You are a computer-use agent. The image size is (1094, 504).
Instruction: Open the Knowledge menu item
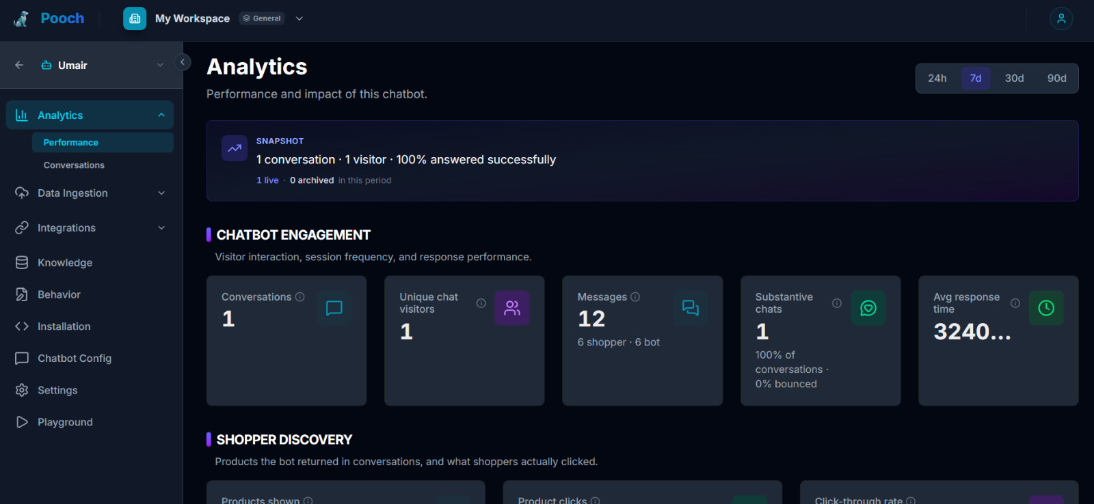coord(90,262)
